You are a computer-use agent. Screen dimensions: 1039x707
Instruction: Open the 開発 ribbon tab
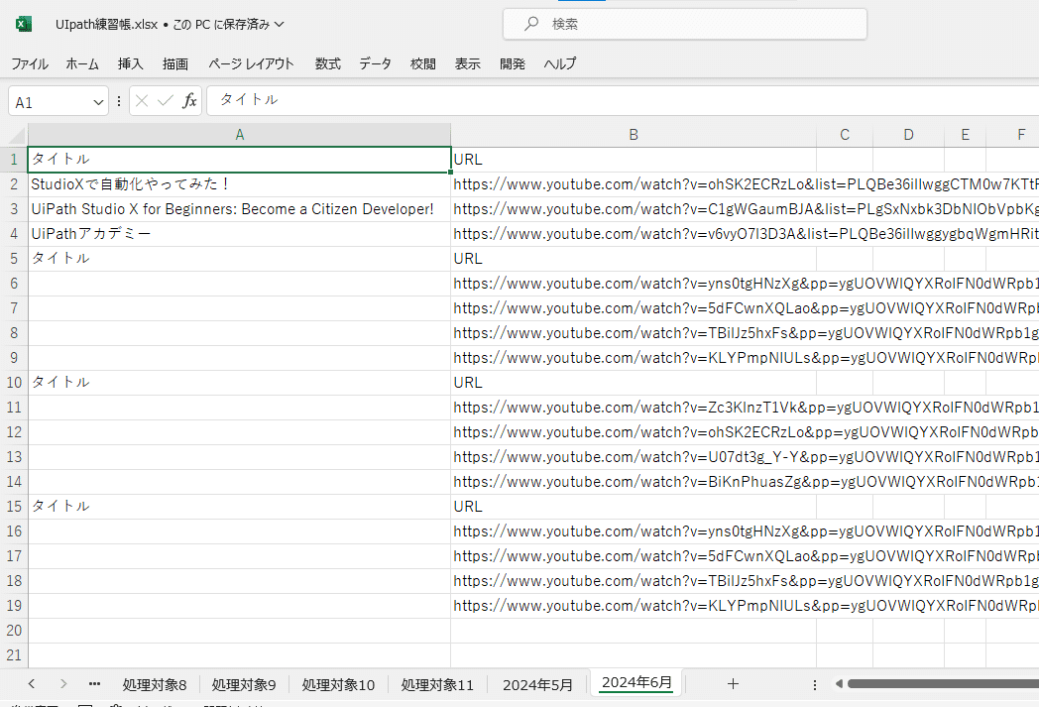[513, 63]
